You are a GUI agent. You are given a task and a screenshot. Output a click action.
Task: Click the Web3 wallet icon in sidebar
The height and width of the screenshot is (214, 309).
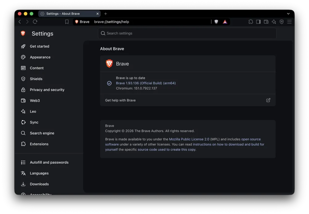[x=23, y=101]
